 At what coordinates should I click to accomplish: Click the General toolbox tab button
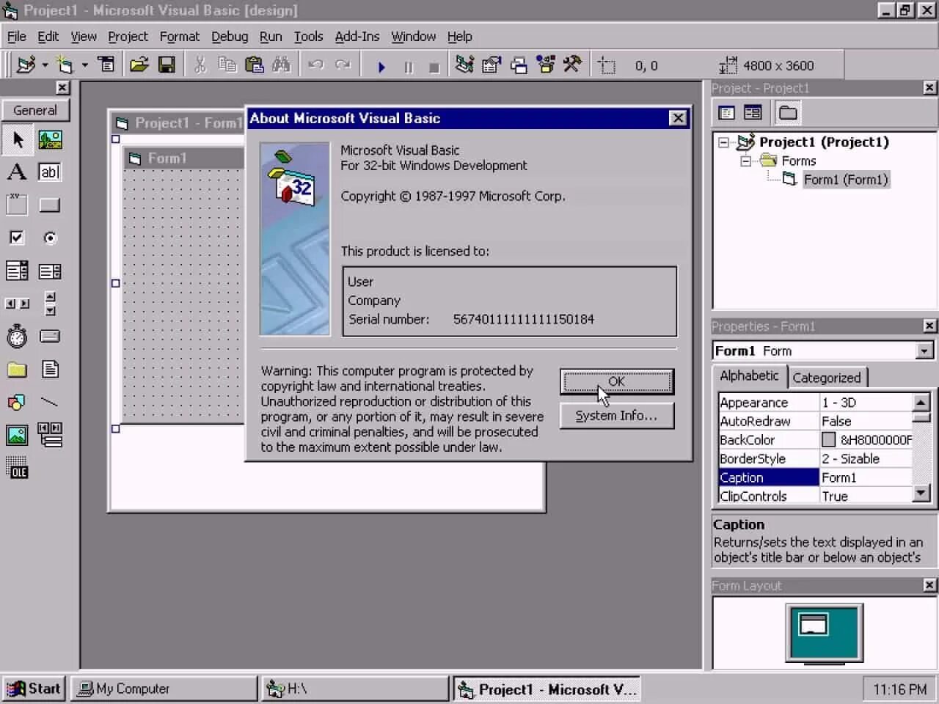pyautogui.click(x=35, y=111)
